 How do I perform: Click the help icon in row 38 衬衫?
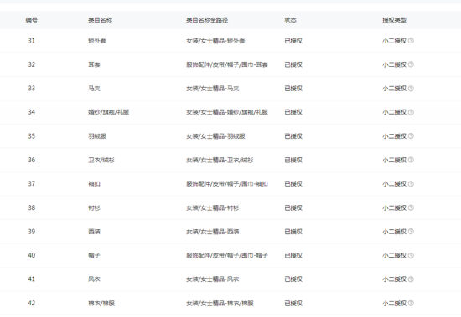tap(411, 207)
